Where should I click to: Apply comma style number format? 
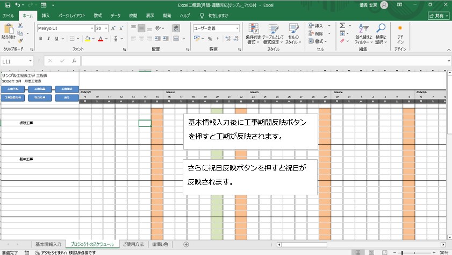(217, 38)
